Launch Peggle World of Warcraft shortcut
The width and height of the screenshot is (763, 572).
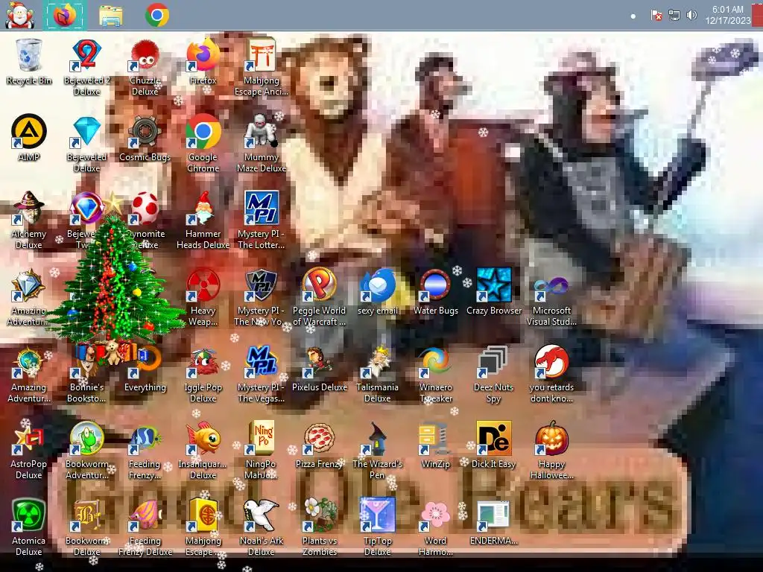(x=319, y=296)
